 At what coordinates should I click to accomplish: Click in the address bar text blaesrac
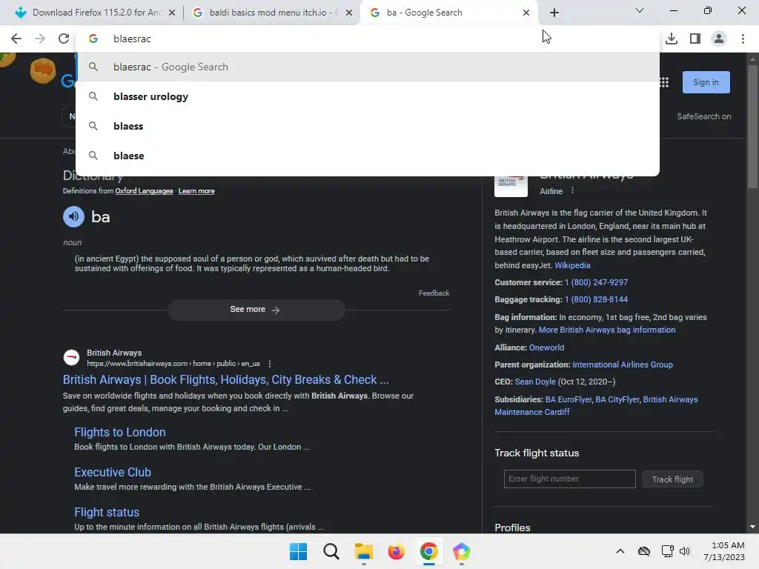(132, 39)
